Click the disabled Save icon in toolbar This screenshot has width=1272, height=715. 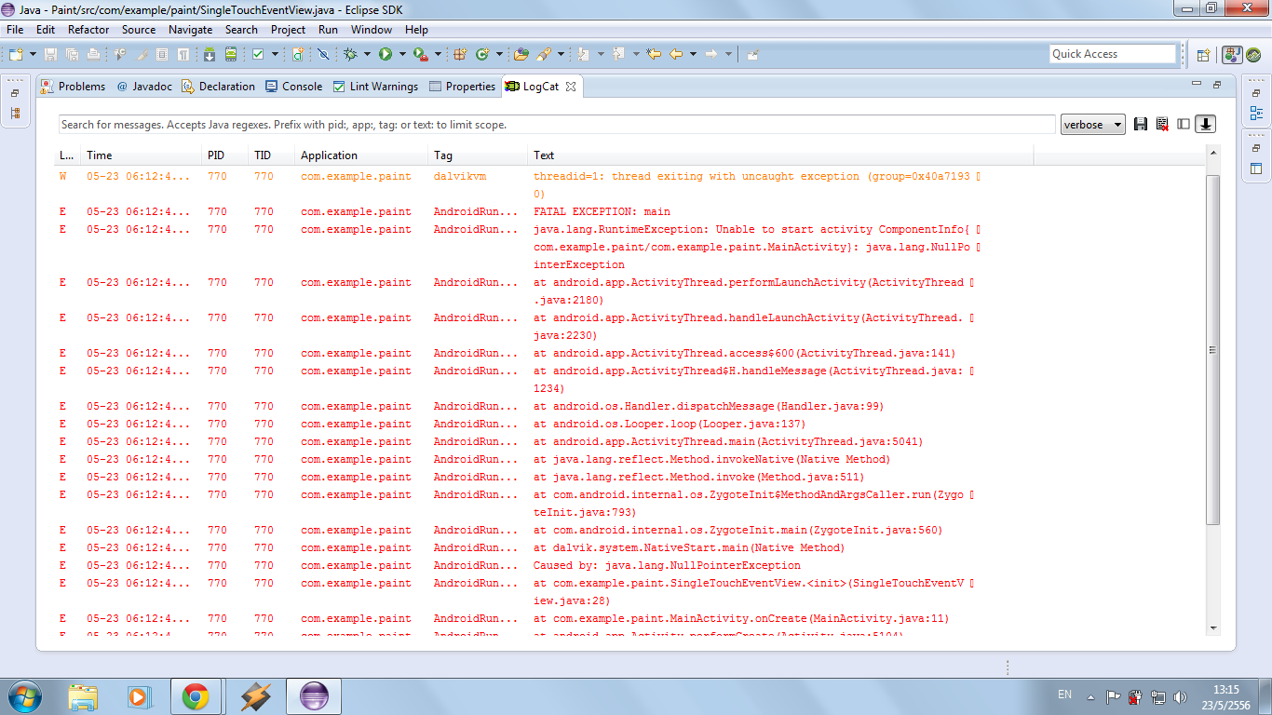click(50, 54)
